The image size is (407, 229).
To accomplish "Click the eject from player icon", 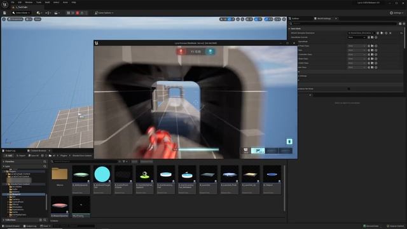I will [82, 13].
